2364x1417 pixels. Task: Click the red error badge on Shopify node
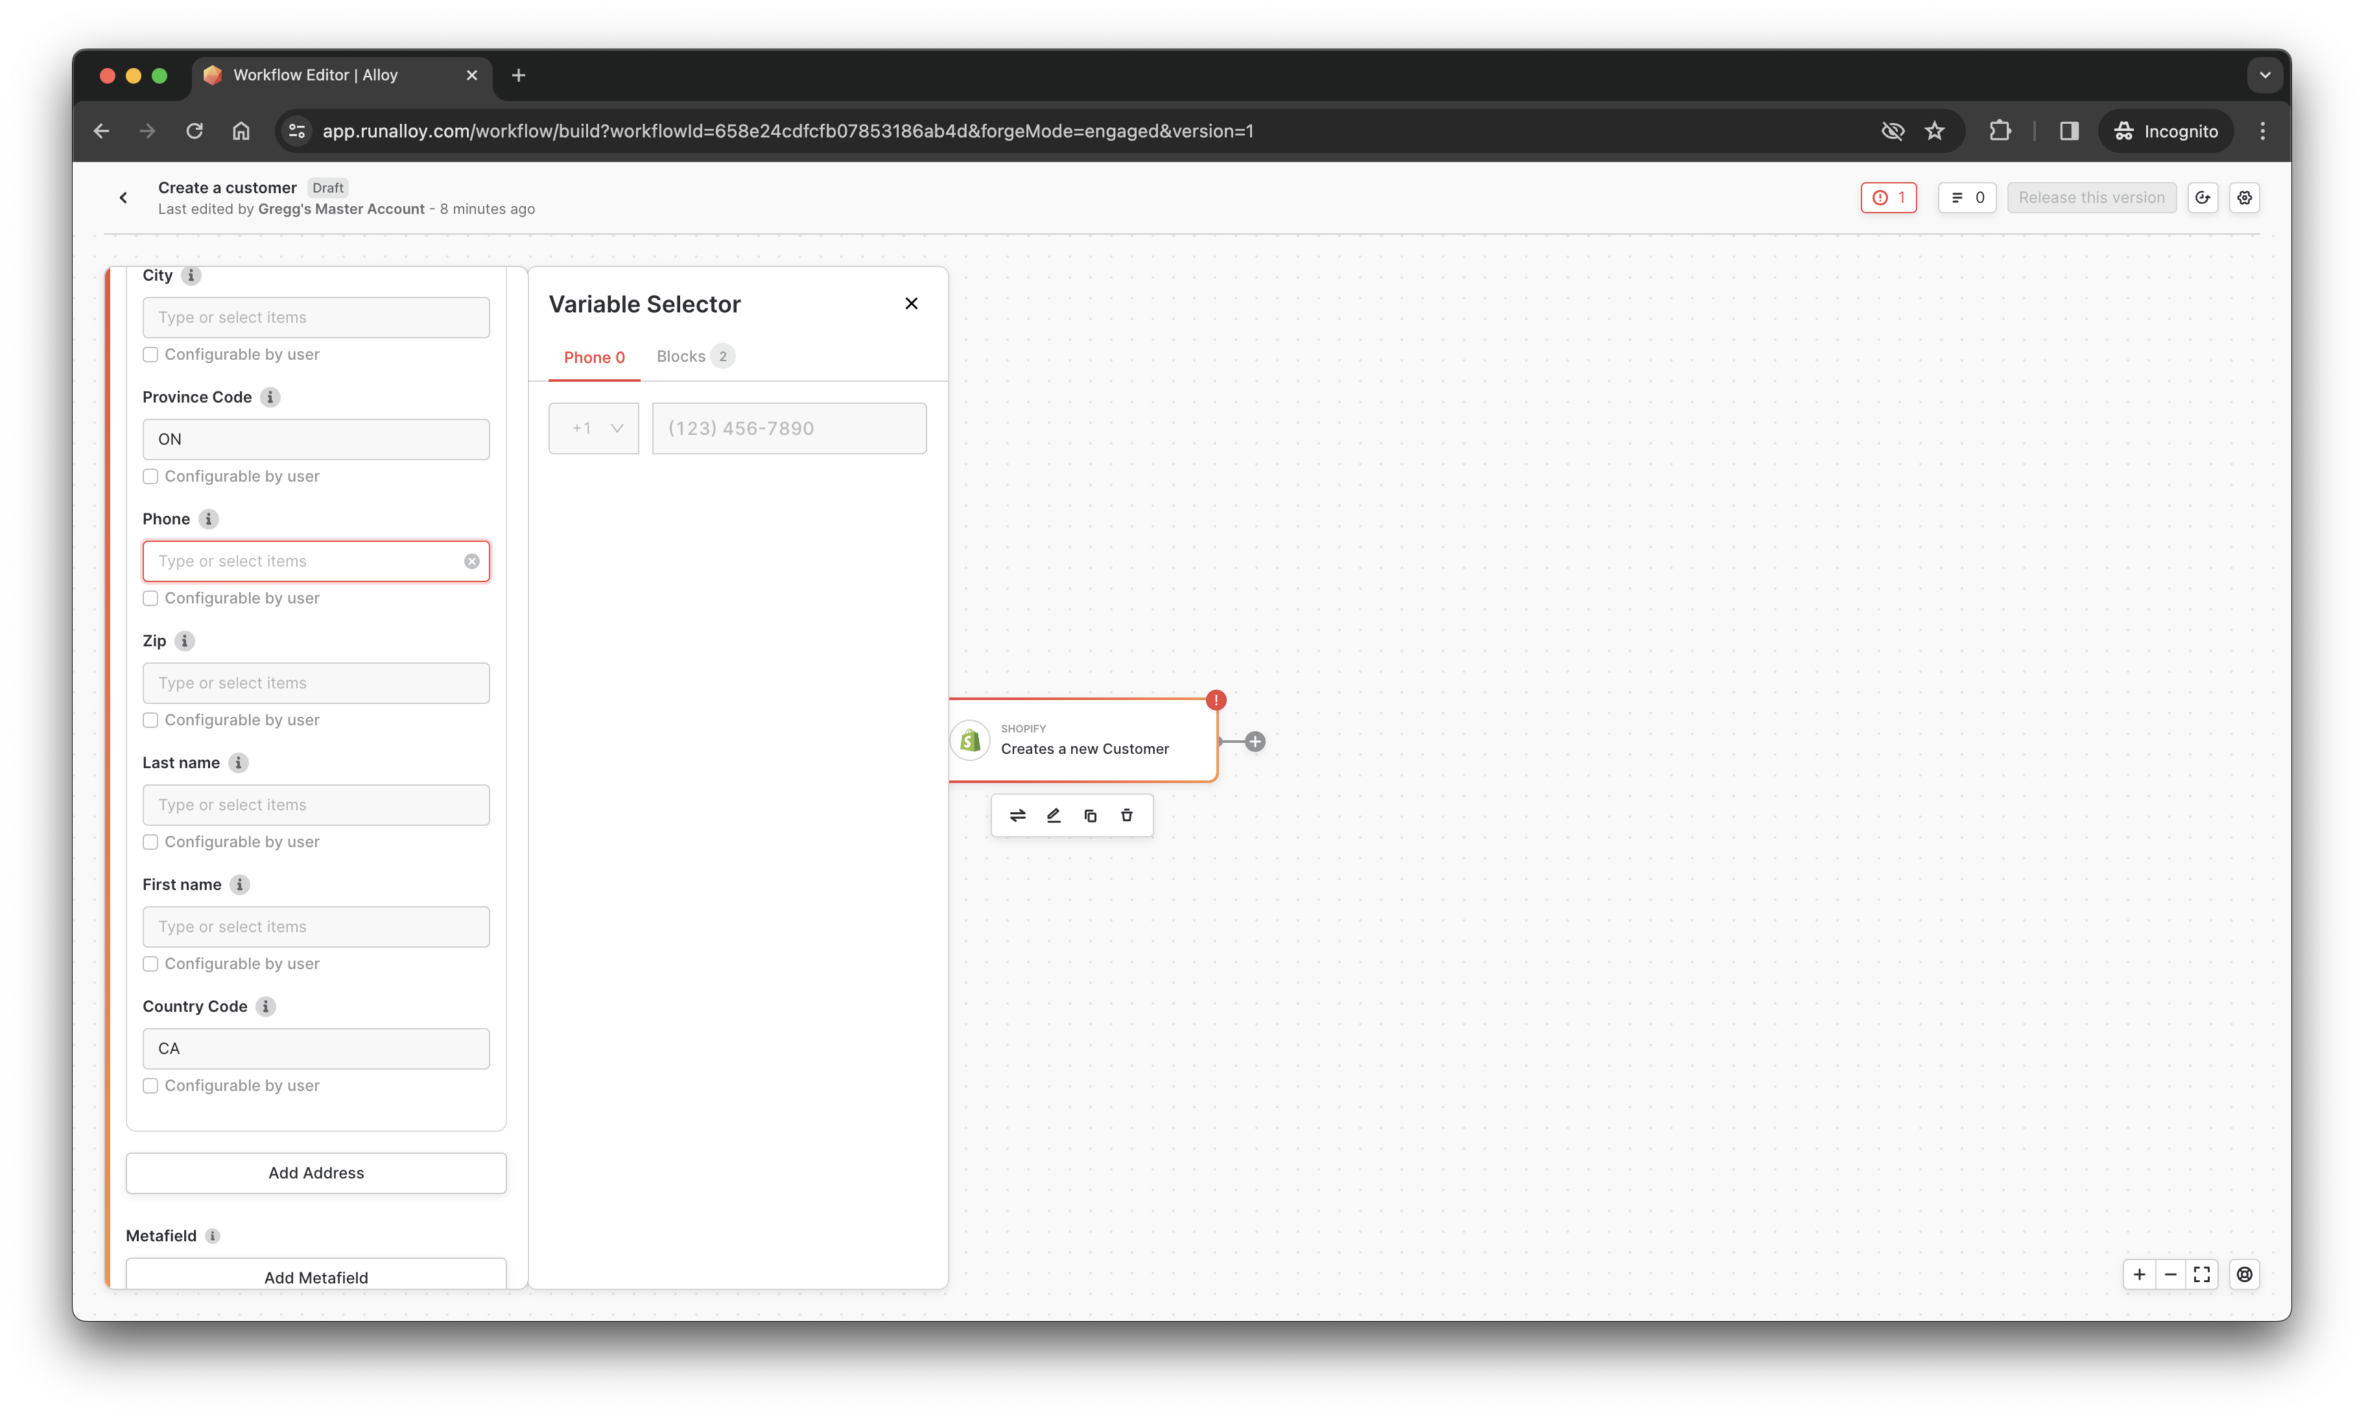click(x=1215, y=701)
